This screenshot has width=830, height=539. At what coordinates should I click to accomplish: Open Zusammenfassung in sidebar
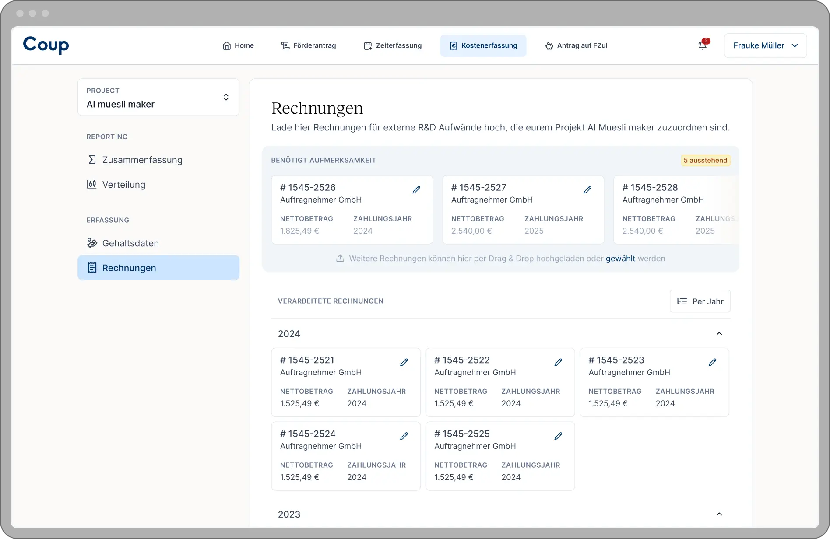158,160
